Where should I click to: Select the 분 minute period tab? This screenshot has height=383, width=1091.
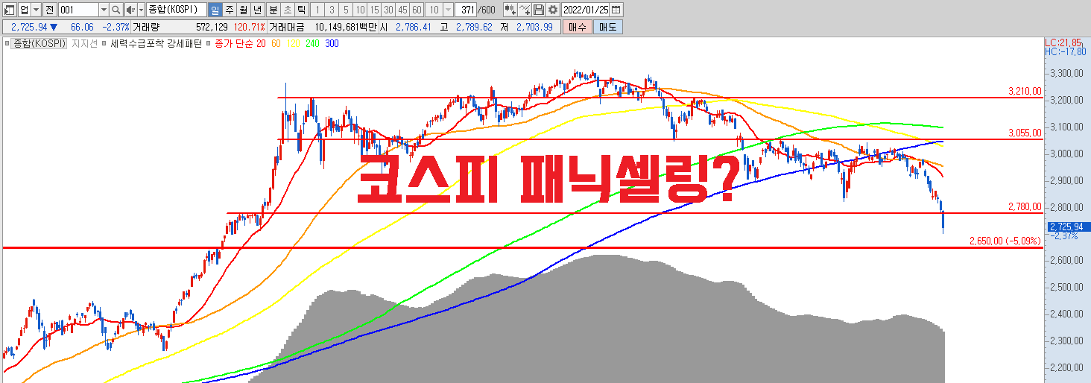272,10
